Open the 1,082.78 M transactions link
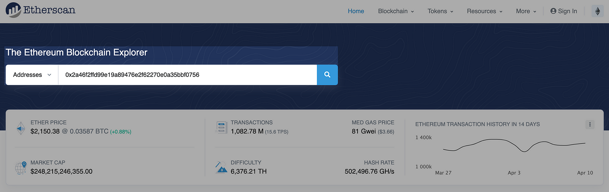Screen dimensions: 609x192 click(x=247, y=131)
